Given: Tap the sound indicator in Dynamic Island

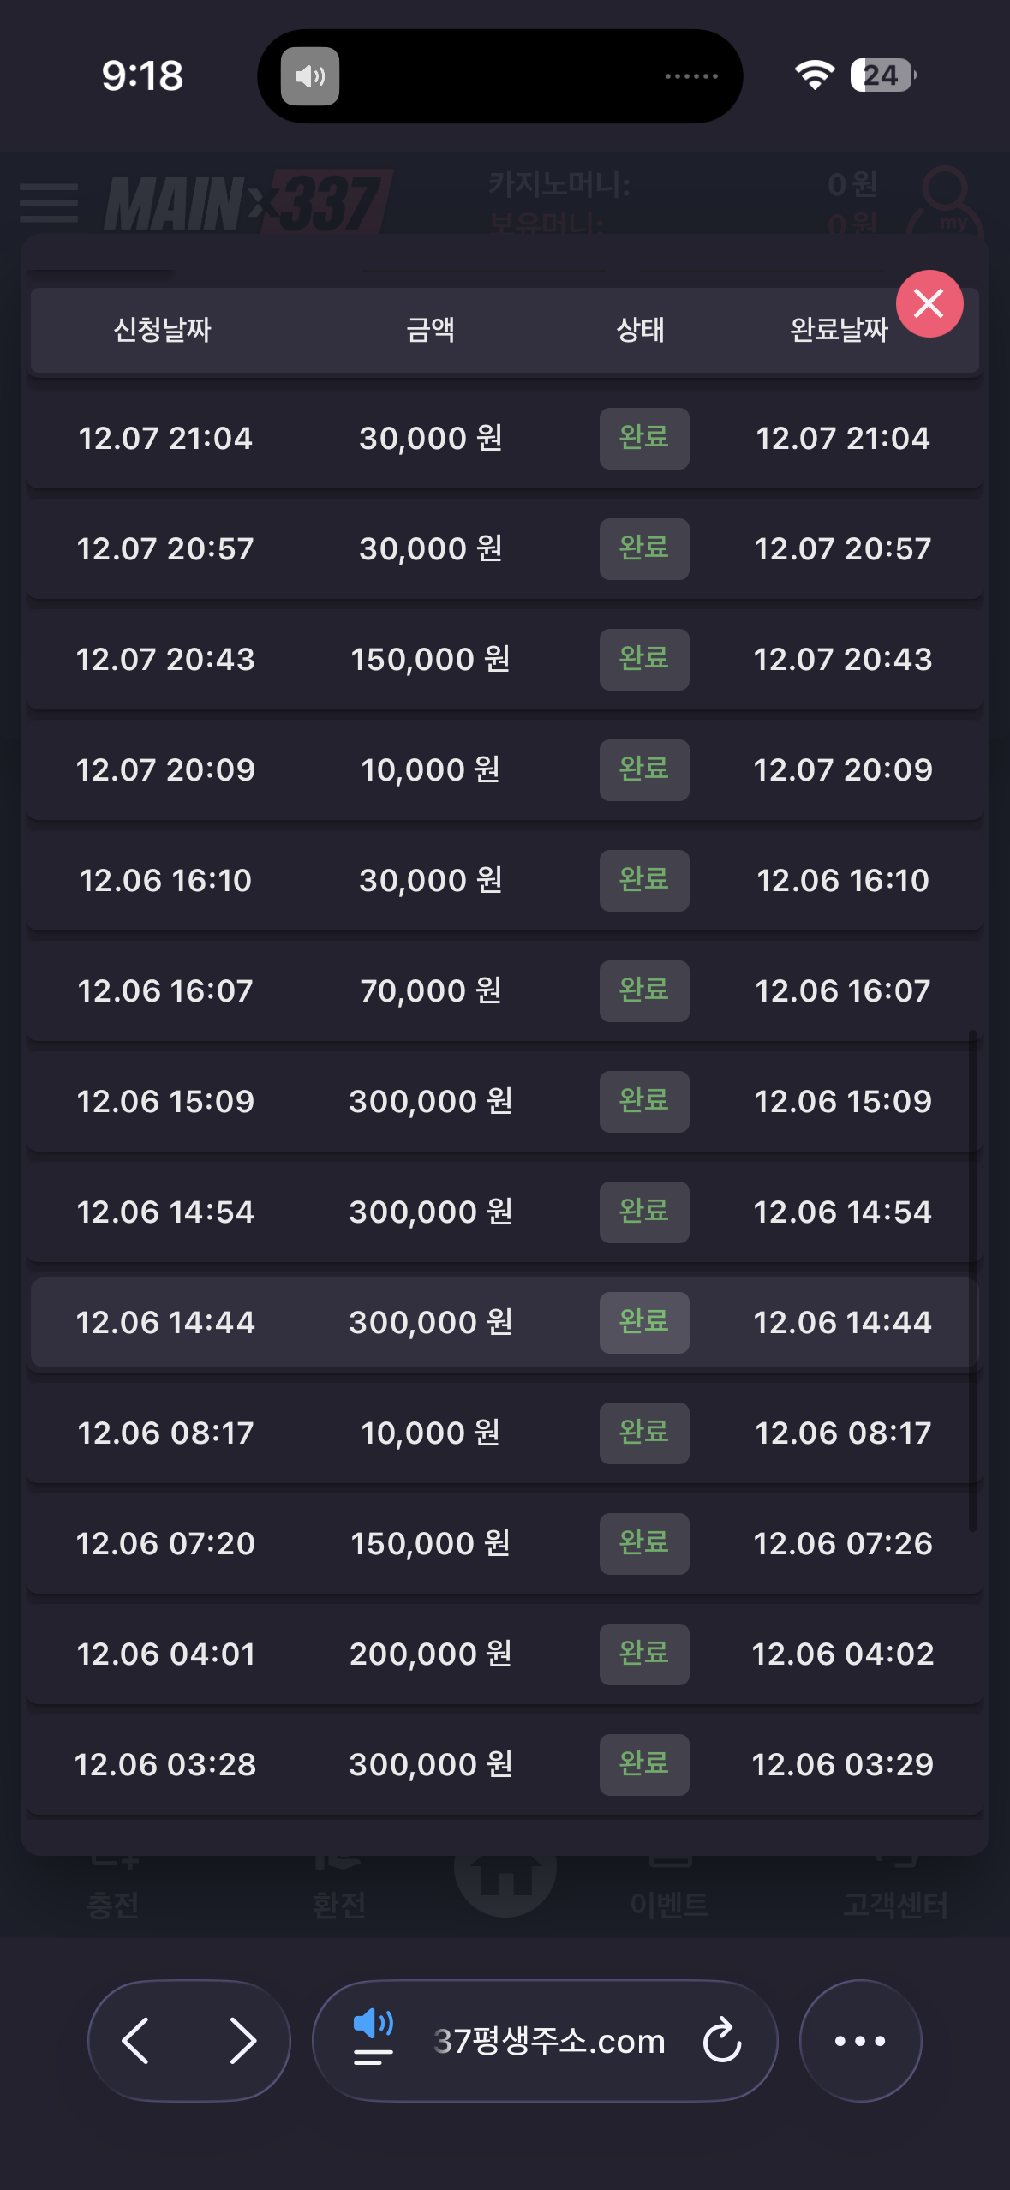Looking at the screenshot, I should click(310, 77).
